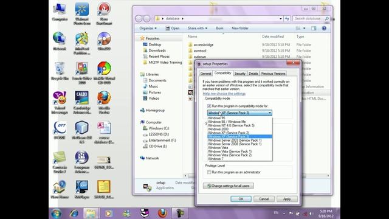
Task: Switch to the Security tab
Action: (x=240, y=74)
